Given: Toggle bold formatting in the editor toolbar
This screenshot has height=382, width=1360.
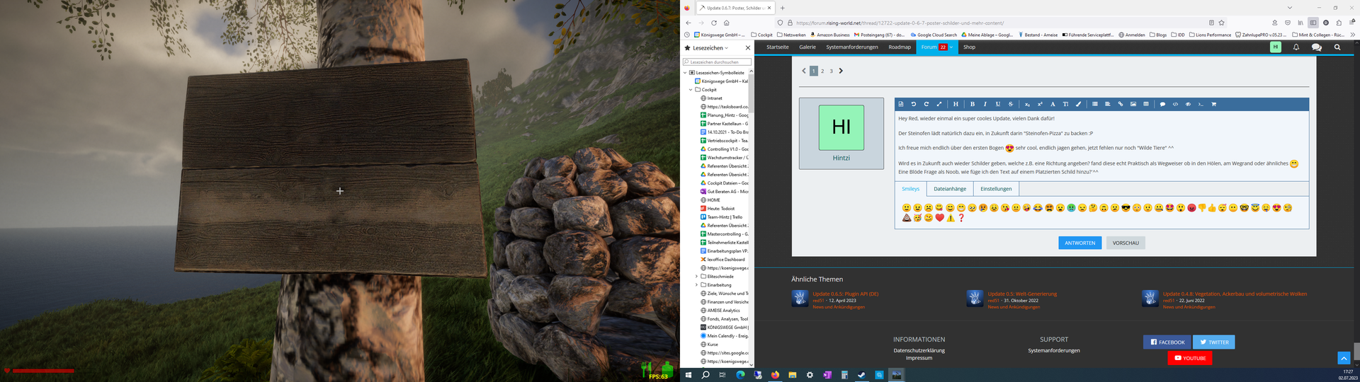Looking at the screenshot, I should (972, 104).
